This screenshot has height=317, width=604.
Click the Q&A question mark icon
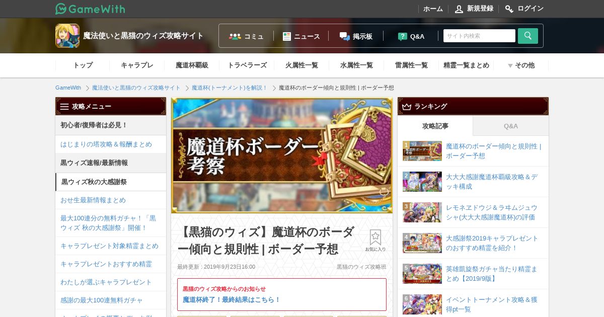pyautogui.click(x=402, y=36)
